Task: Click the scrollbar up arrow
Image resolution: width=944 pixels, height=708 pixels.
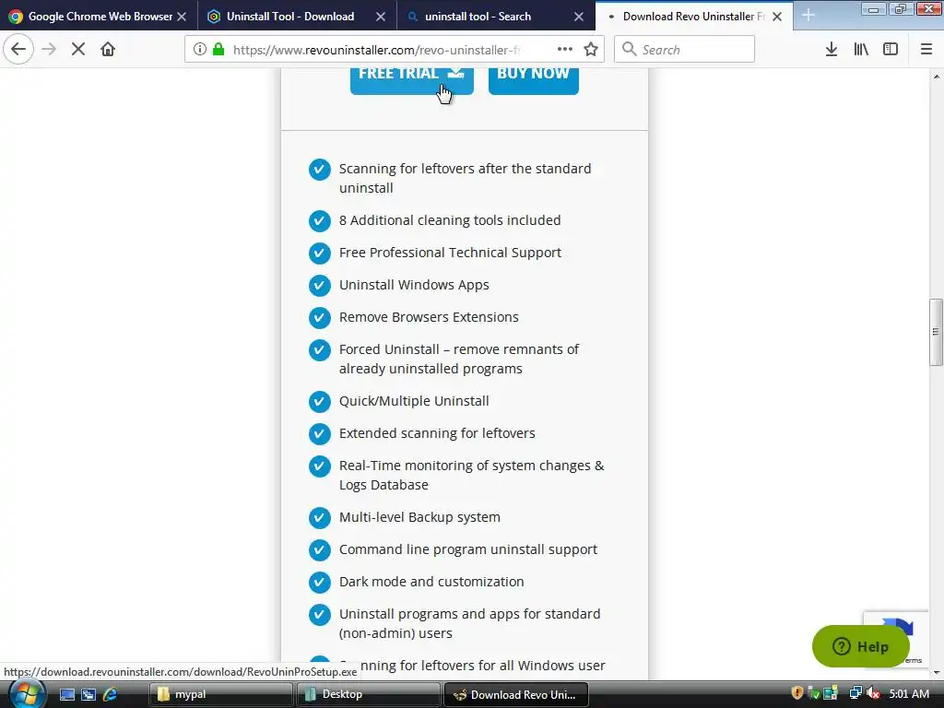Action: tap(937, 76)
